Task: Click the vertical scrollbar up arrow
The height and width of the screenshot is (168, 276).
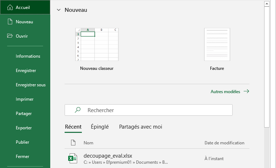Action: click(x=267, y=3)
